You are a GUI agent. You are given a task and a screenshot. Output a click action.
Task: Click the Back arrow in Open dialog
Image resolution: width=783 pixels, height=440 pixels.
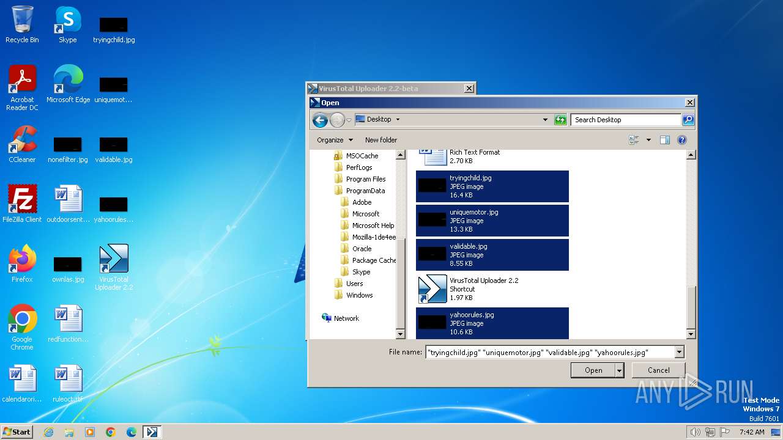coord(320,120)
